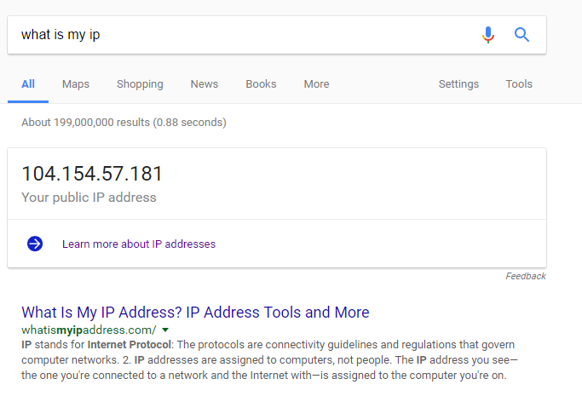Click the whatismyipaddress.com green URL

click(89, 330)
